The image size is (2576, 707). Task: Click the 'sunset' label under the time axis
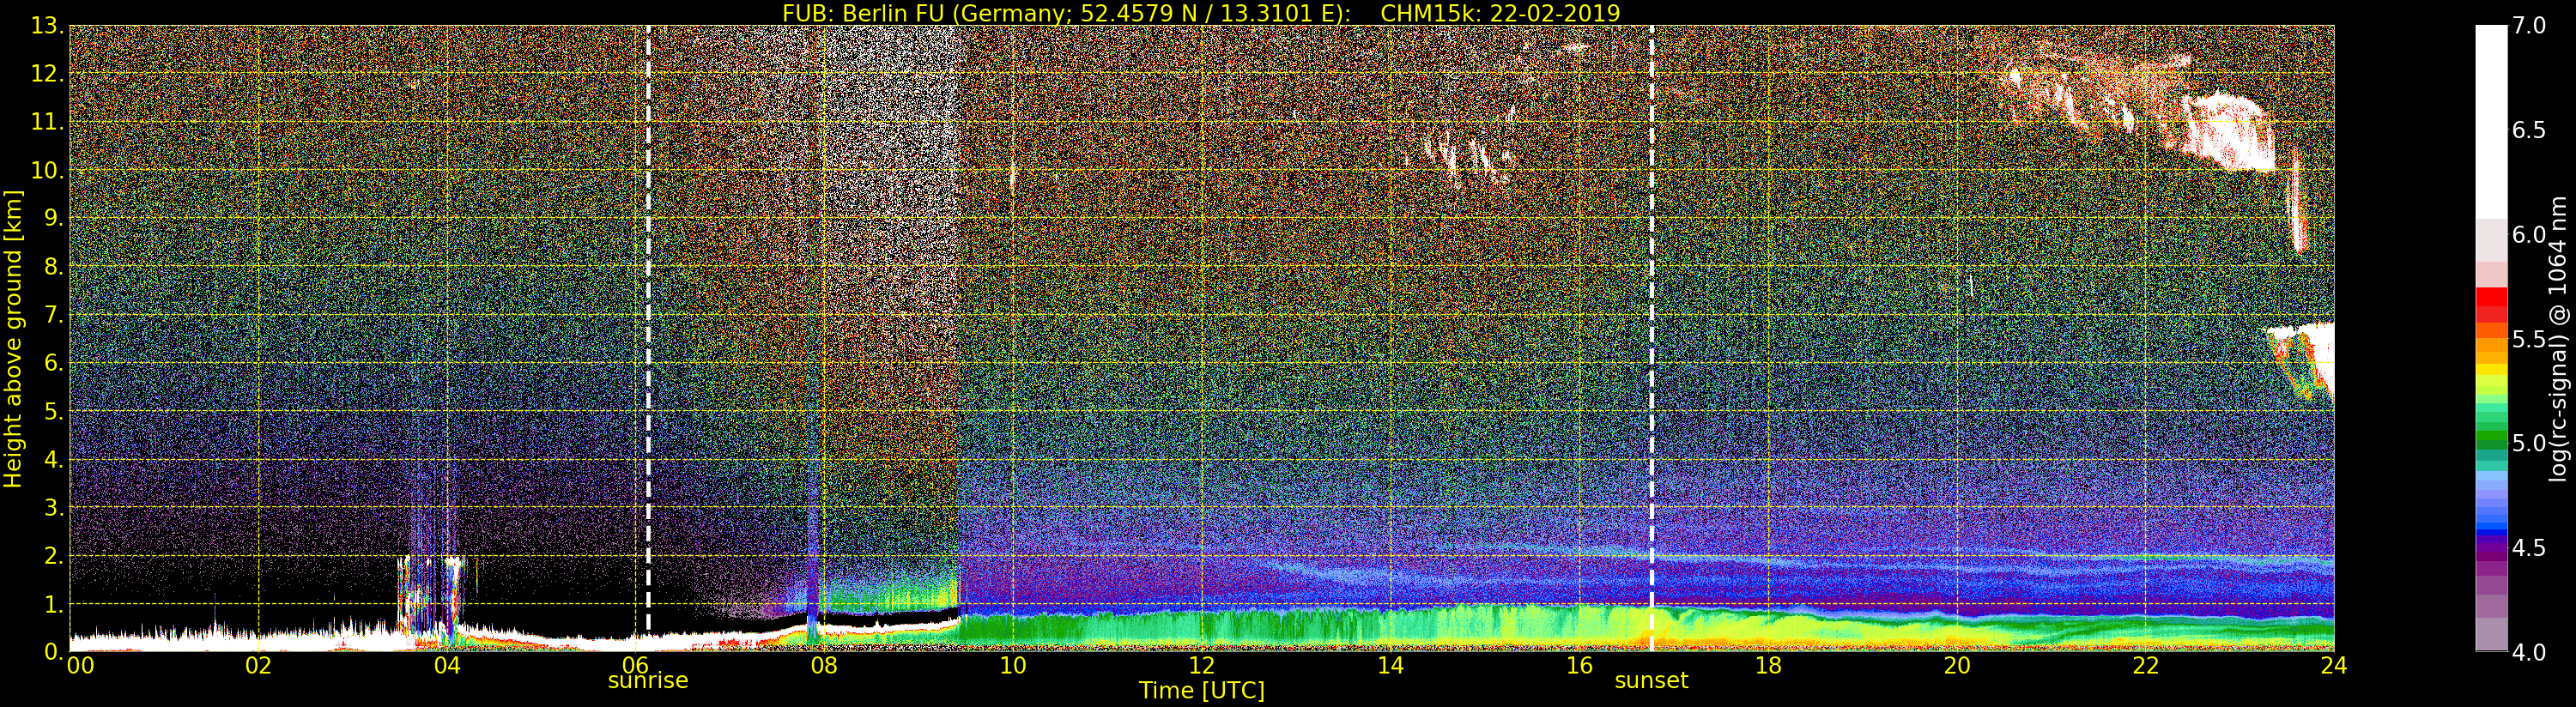tap(1651, 680)
